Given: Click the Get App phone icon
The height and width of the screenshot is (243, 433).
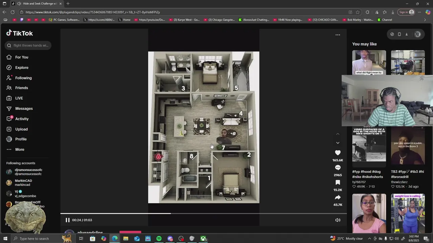Looking at the screenshot, I should point(399,34).
